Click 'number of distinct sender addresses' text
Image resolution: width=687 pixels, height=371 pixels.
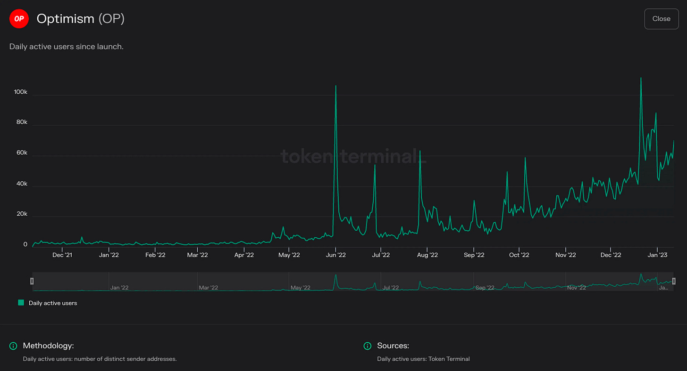pos(126,359)
